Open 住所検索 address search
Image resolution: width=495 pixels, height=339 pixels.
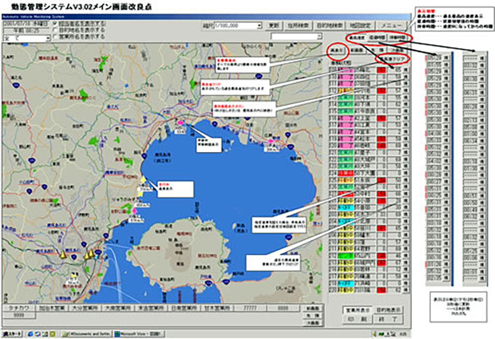[298, 26]
